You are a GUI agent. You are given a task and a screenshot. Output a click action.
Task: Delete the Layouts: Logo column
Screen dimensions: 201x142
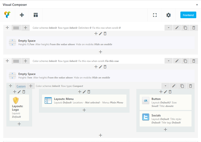24,92
